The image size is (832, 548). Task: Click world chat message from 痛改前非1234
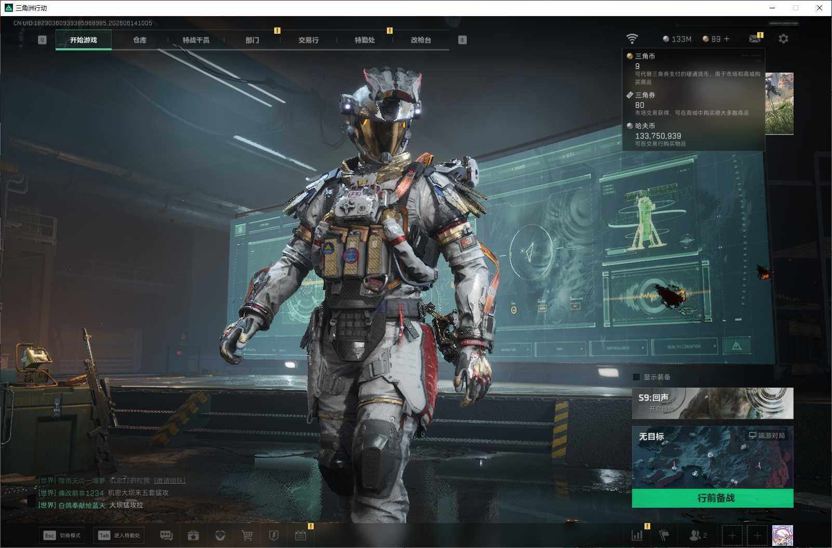(x=103, y=493)
